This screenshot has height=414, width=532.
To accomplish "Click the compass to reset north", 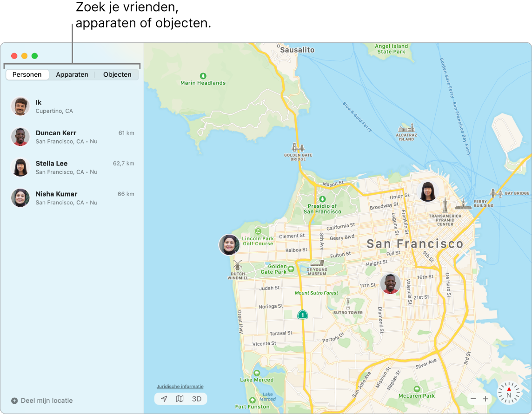I will [510, 393].
